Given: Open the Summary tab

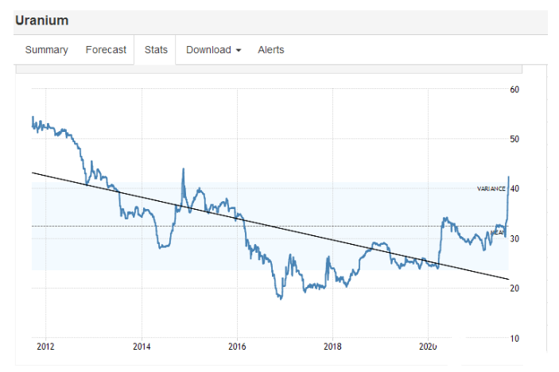Looking at the screenshot, I should 46,49.
